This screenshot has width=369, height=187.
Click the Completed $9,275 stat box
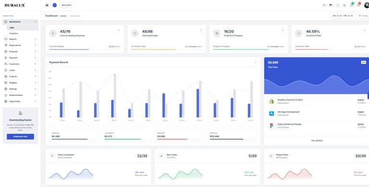point(126,136)
